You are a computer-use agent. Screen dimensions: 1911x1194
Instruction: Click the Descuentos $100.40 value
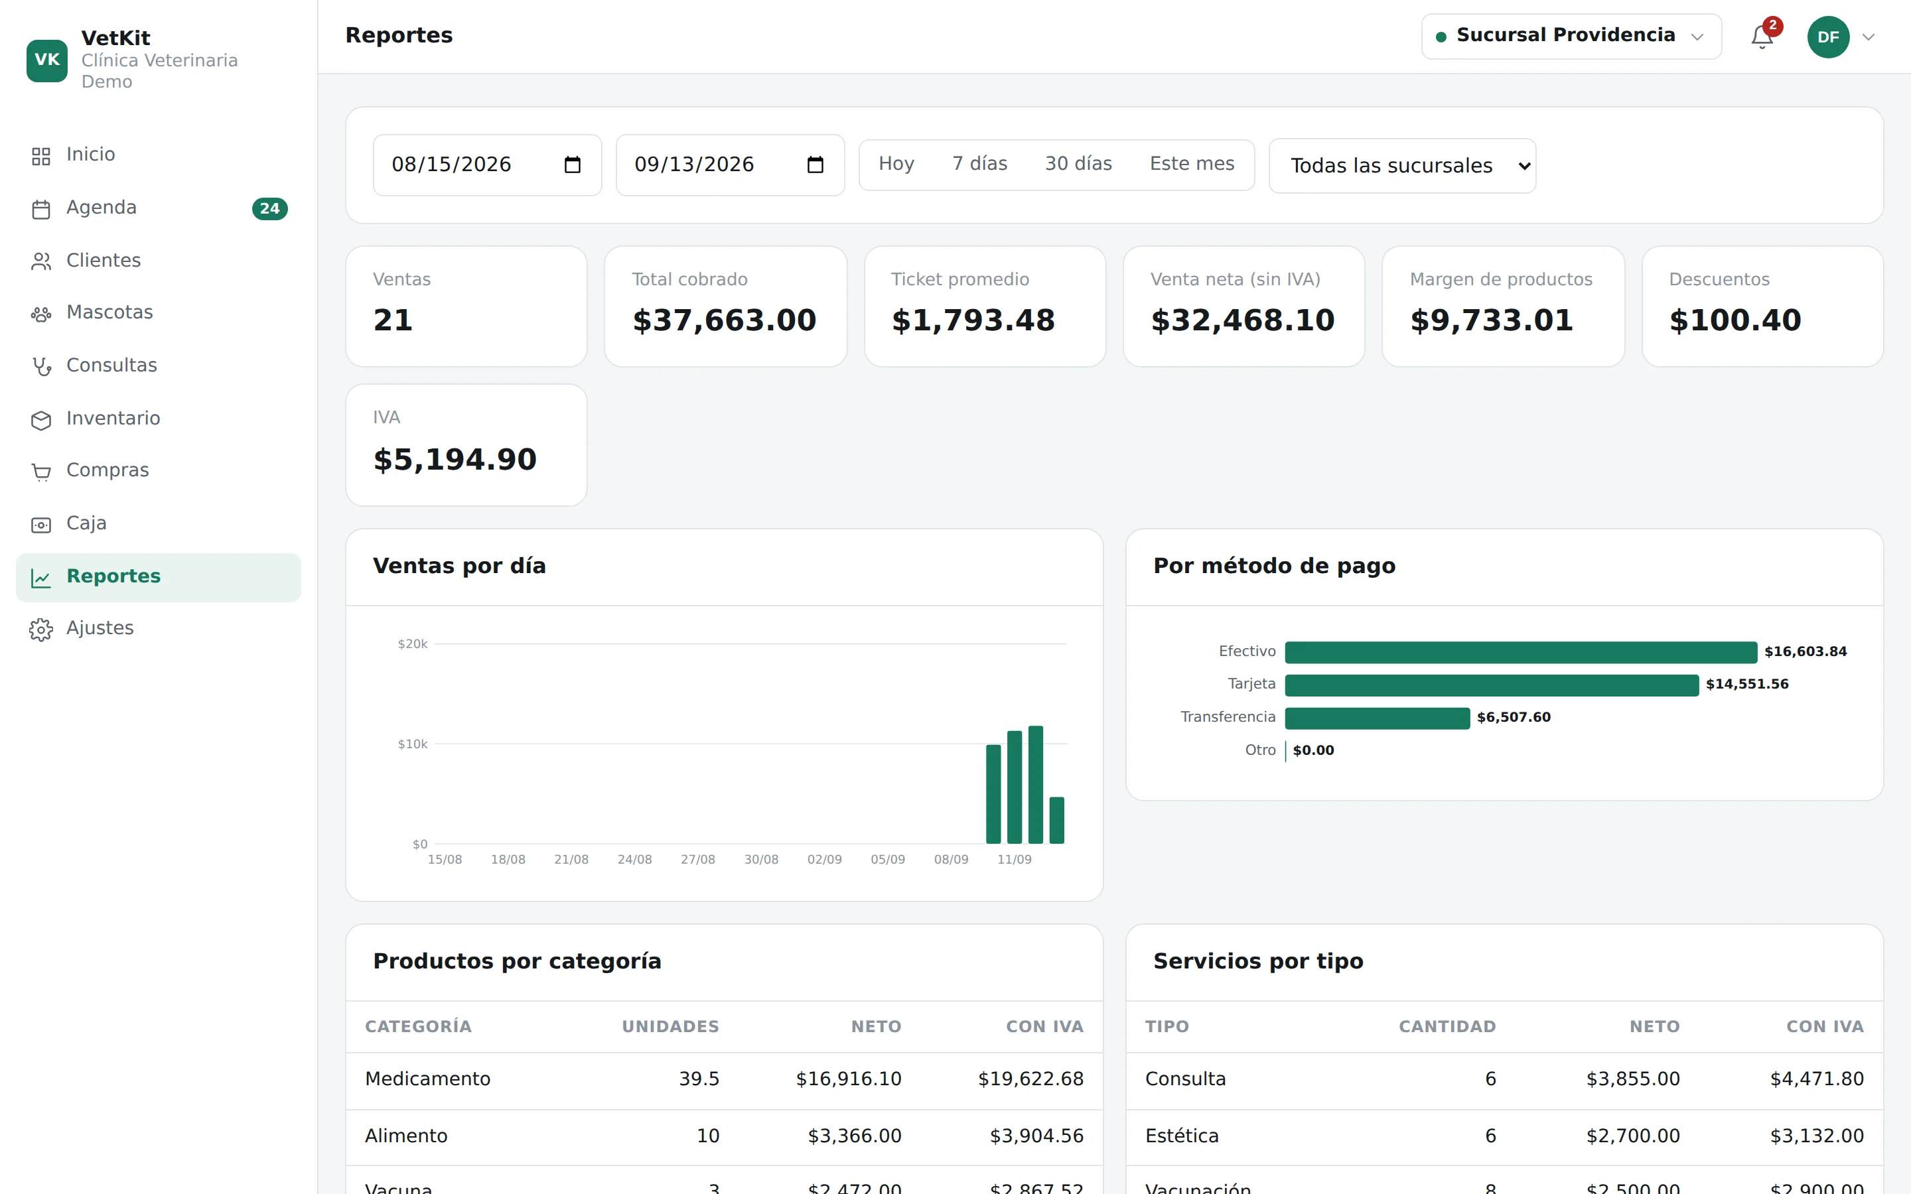point(1735,320)
